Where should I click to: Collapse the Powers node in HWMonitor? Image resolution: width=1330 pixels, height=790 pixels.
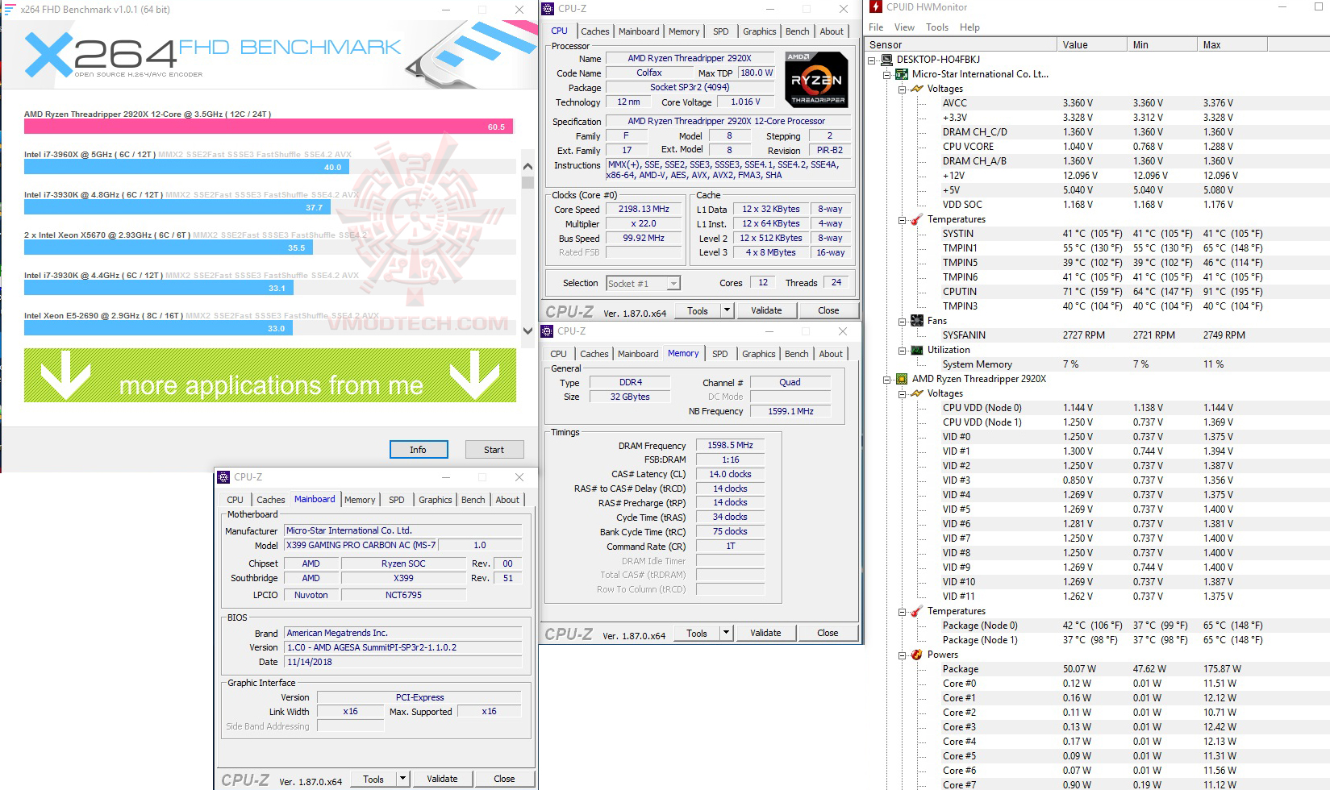click(x=903, y=655)
